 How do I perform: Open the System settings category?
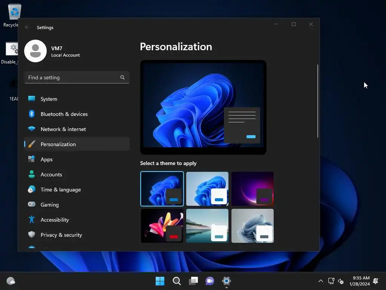tap(77, 99)
